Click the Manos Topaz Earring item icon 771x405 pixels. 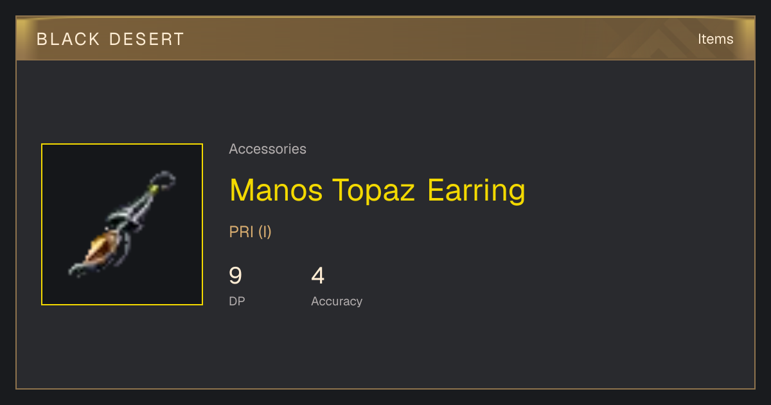pos(122,224)
